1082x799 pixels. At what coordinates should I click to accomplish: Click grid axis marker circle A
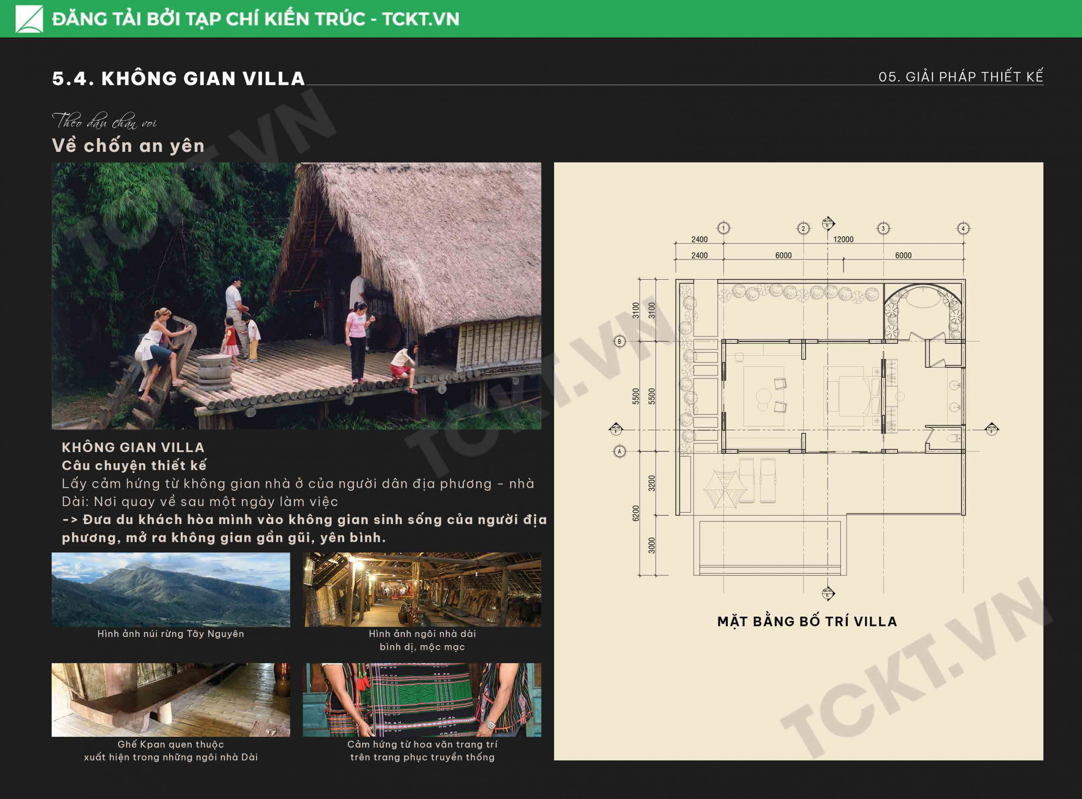(x=620, y=451)
